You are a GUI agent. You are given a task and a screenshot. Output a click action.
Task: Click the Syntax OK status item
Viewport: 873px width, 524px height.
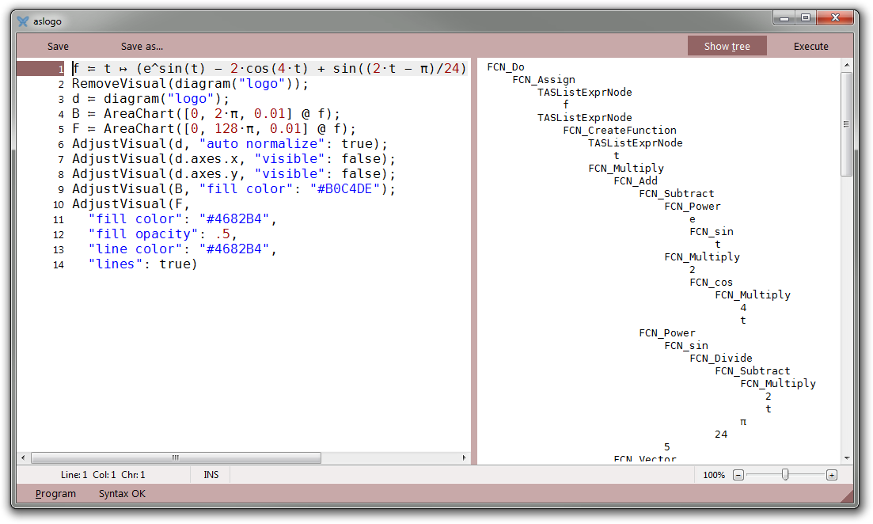(122, 494)
